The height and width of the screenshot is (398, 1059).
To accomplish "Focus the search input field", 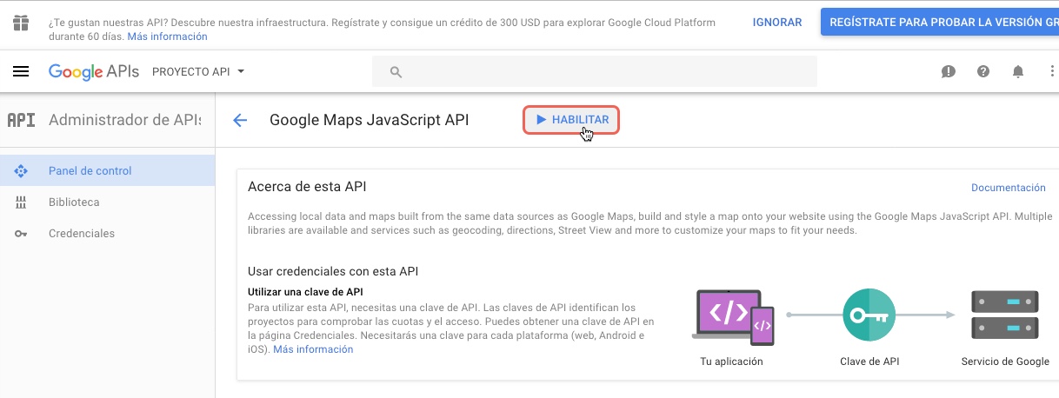I will pos(595,71).
